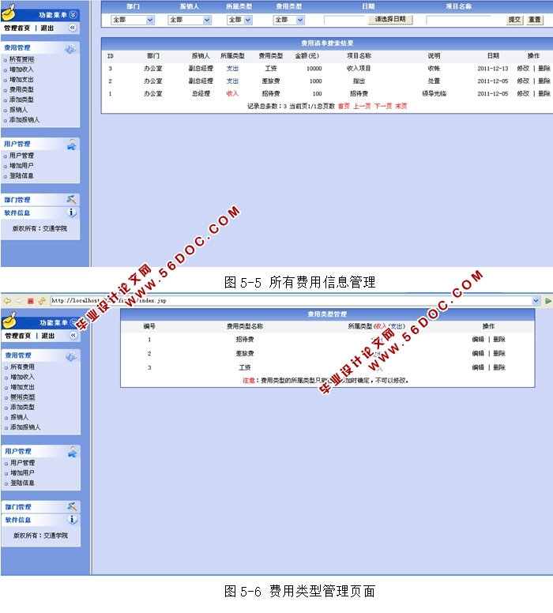Click 退出 in figure 5-6 sidebar
The image size is (553, 613).
point(48,336)
